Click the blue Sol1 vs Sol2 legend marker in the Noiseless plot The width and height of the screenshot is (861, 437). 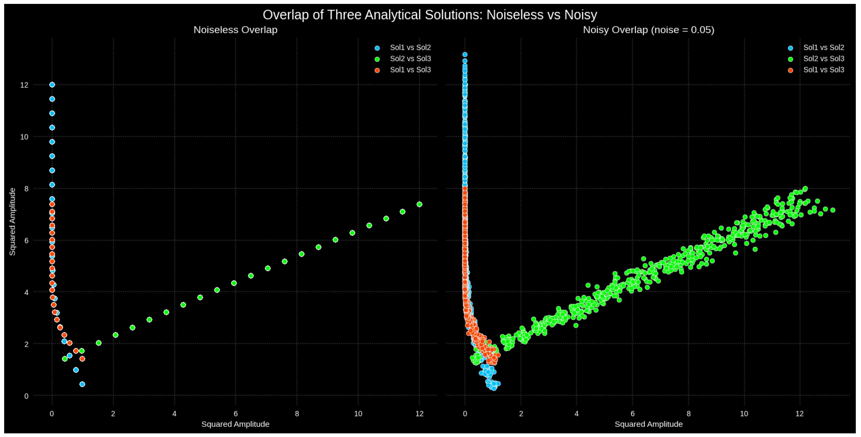(x=377, y=48)
